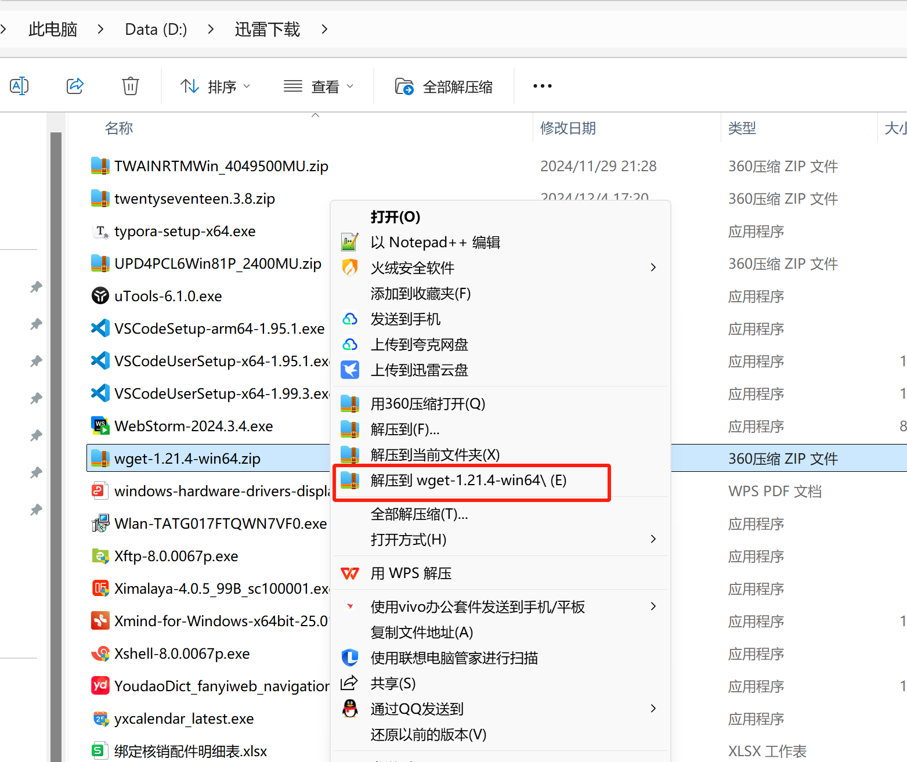The image size is (907, 762).
Task: Click the Xshell-8.0.0067p.exe file icon
Action: click(100, 653)
